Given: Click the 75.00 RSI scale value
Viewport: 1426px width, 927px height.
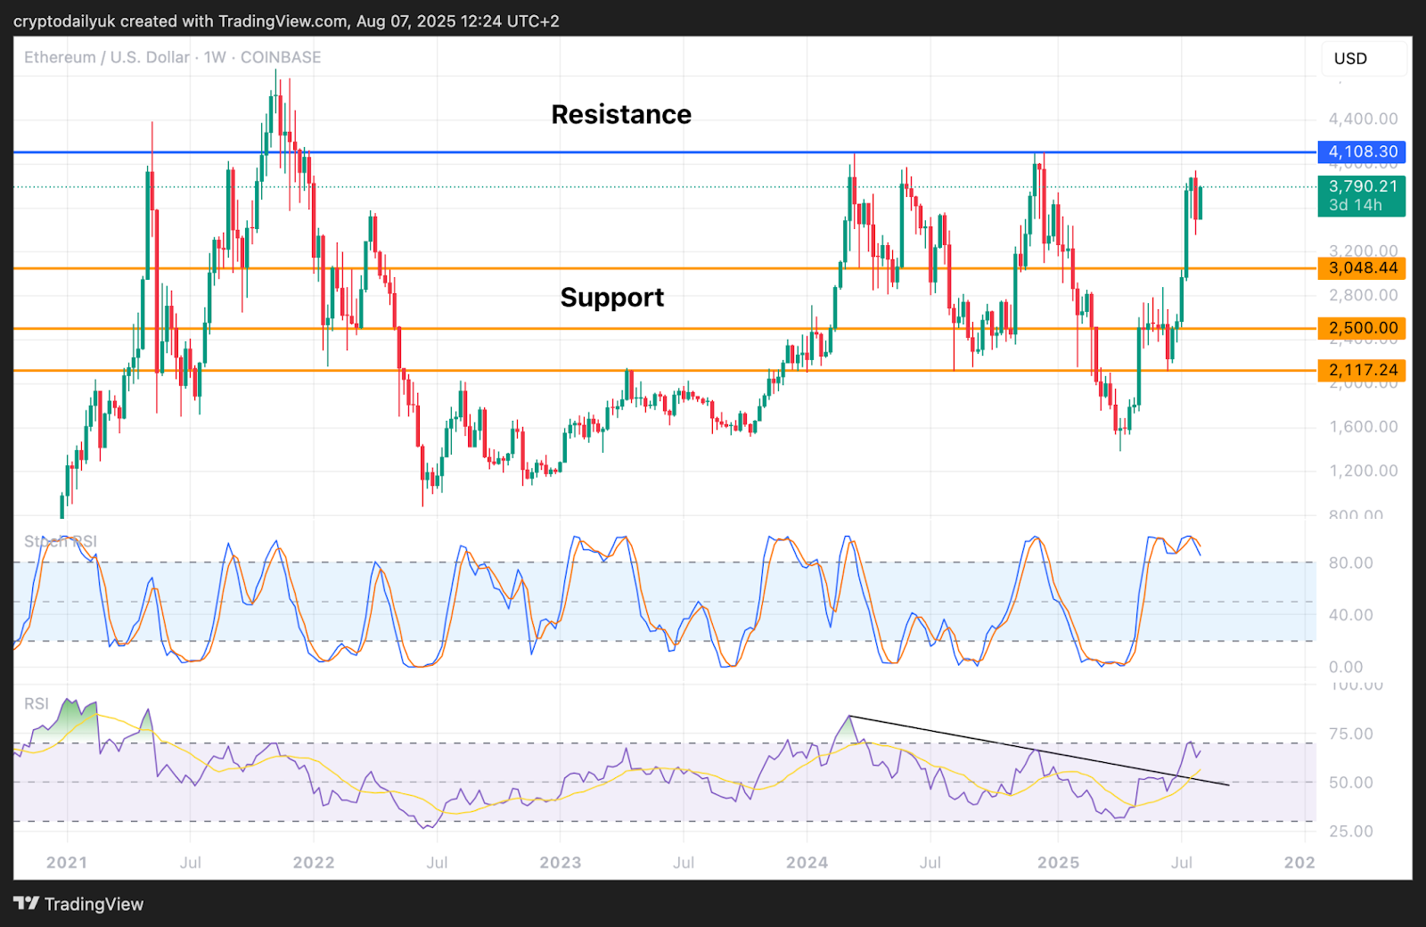Looking at the screenshot, I should coord(1350,734).
